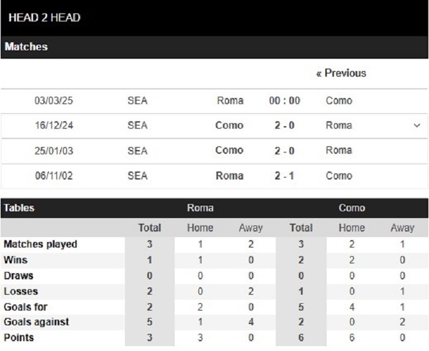The image size is (429, 351).
Task: Select the 2 - 1 score on 06/11/02
Action: (x=284, y=176)
